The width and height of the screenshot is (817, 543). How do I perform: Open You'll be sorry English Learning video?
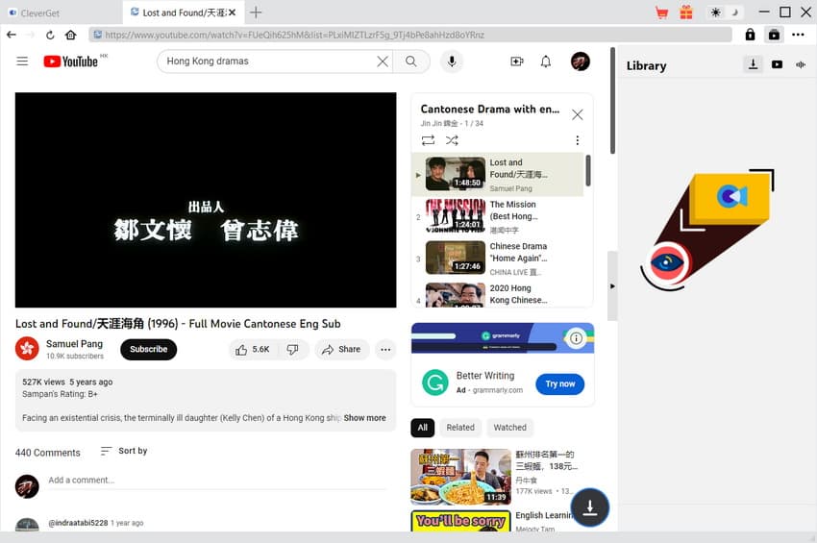click(x=460, y=521)
